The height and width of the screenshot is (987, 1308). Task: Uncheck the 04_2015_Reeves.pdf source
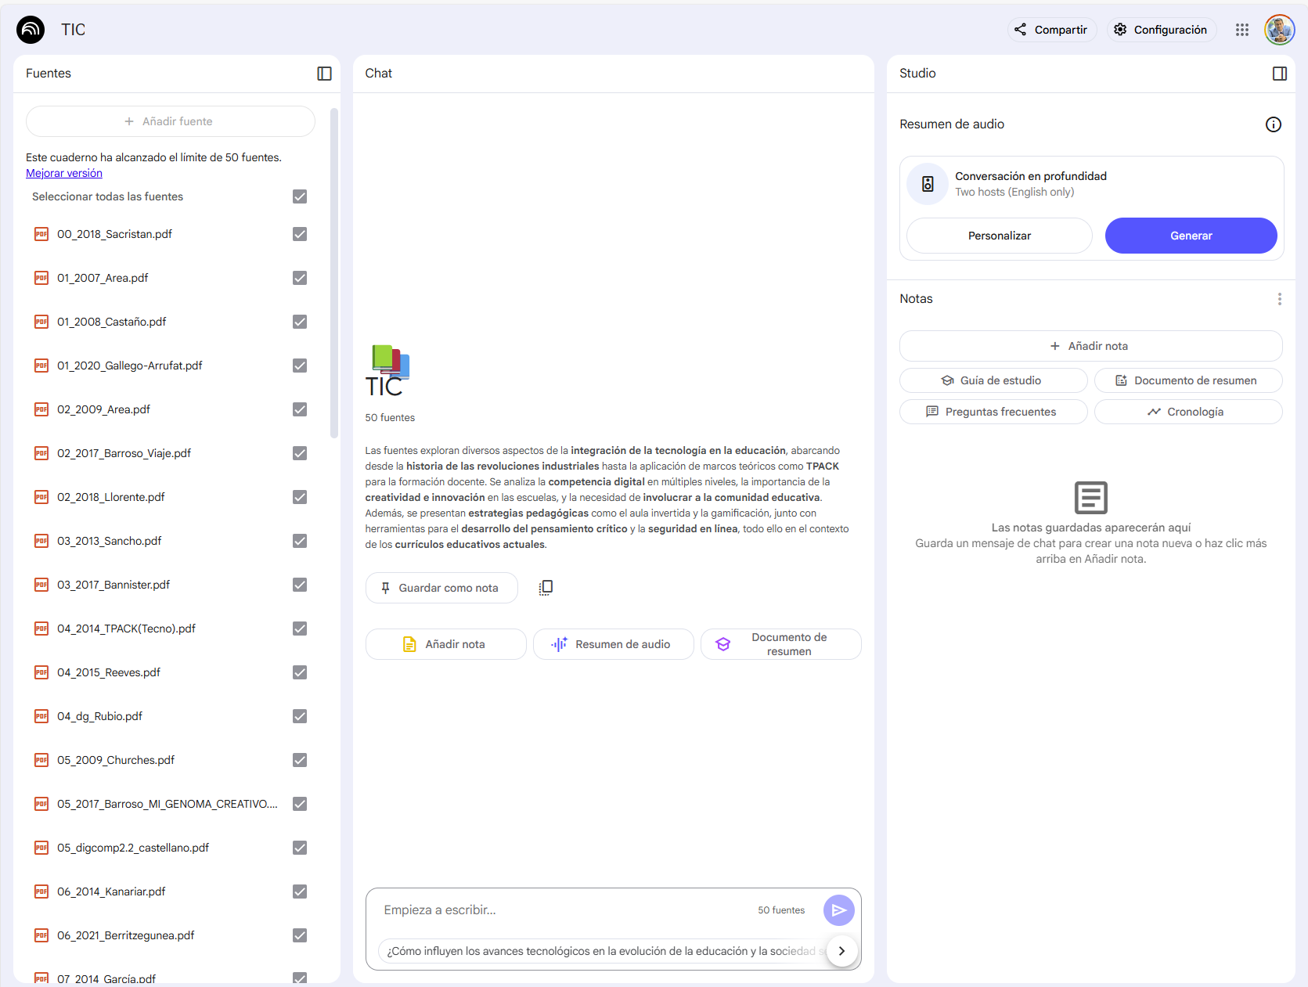pos(300,672)
